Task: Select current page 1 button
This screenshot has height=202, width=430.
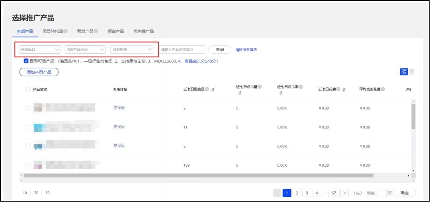Action: [287, 193]
